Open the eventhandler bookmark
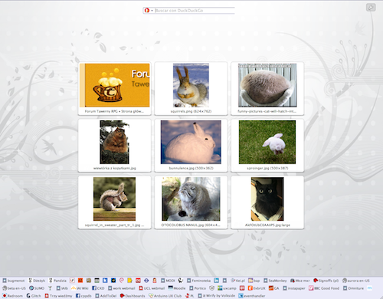 tap(252, 296)
